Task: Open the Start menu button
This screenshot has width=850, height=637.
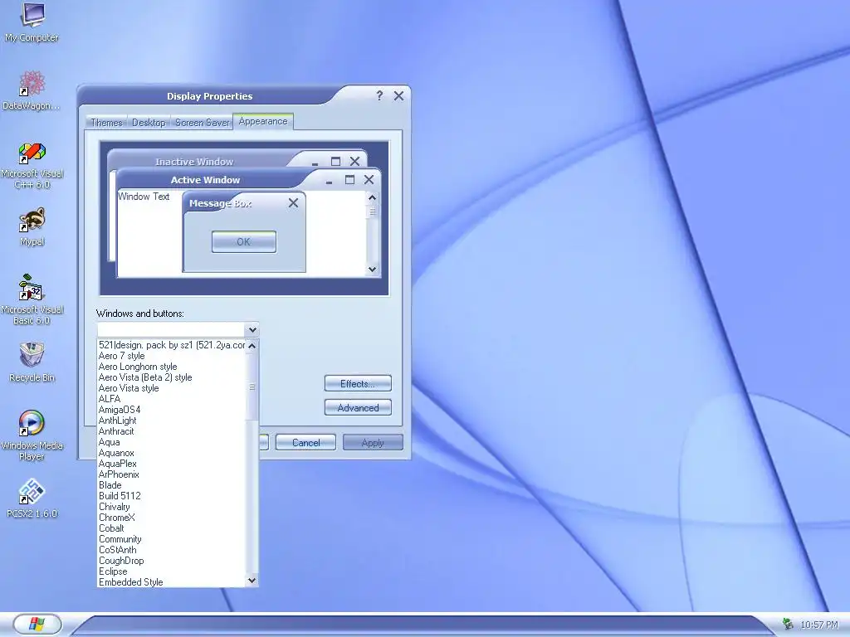Action: coord(37,624)
